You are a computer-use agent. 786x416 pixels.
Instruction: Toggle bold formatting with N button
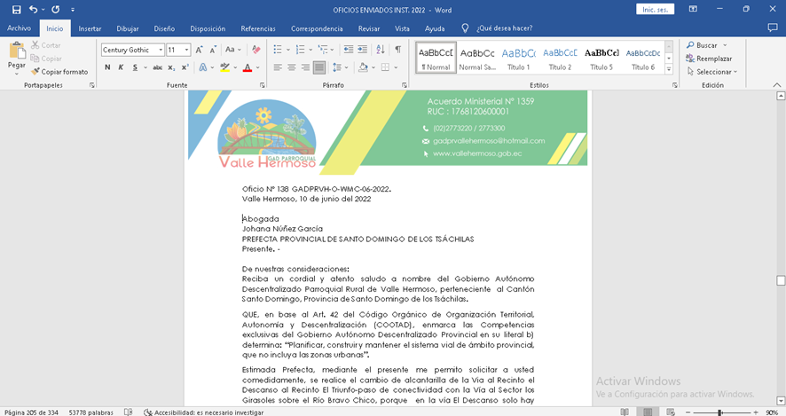pos(107,67)
